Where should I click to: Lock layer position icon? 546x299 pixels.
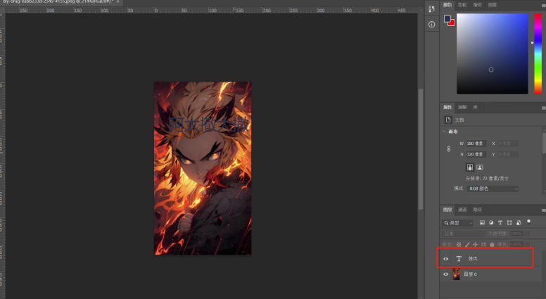(x=475, y=245)
